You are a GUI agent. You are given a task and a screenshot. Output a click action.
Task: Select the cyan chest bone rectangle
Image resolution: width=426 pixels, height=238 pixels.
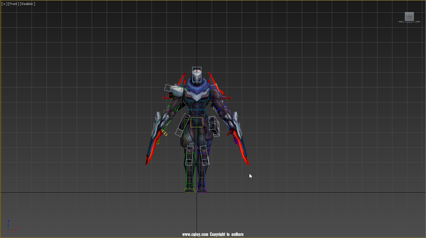pos(197,94)
